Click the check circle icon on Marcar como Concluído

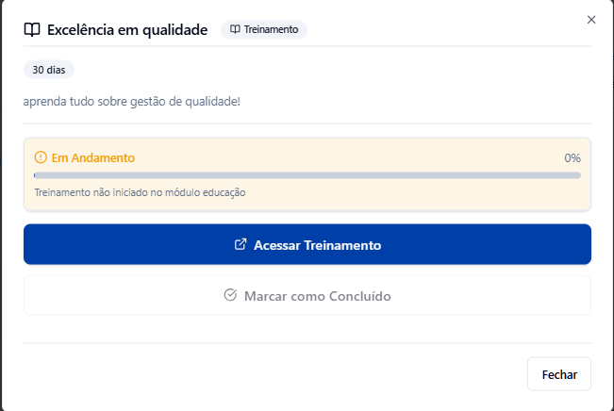tap(230, 295)
